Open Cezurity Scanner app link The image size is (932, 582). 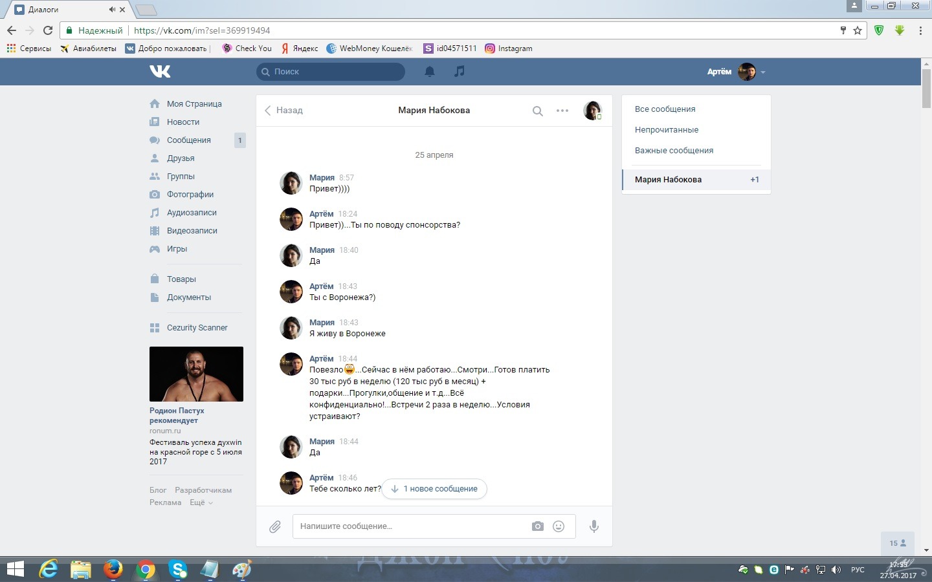[197, 328]
